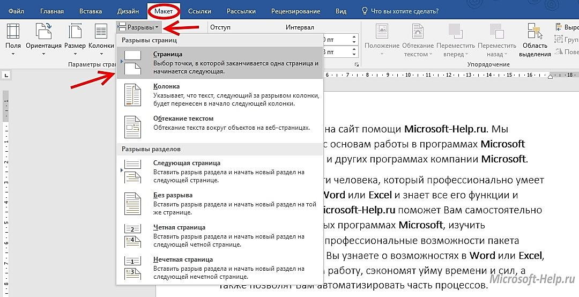579x297 pixels.
Task: Click the Интервал spacing label
Action: (x=300, y=27)
